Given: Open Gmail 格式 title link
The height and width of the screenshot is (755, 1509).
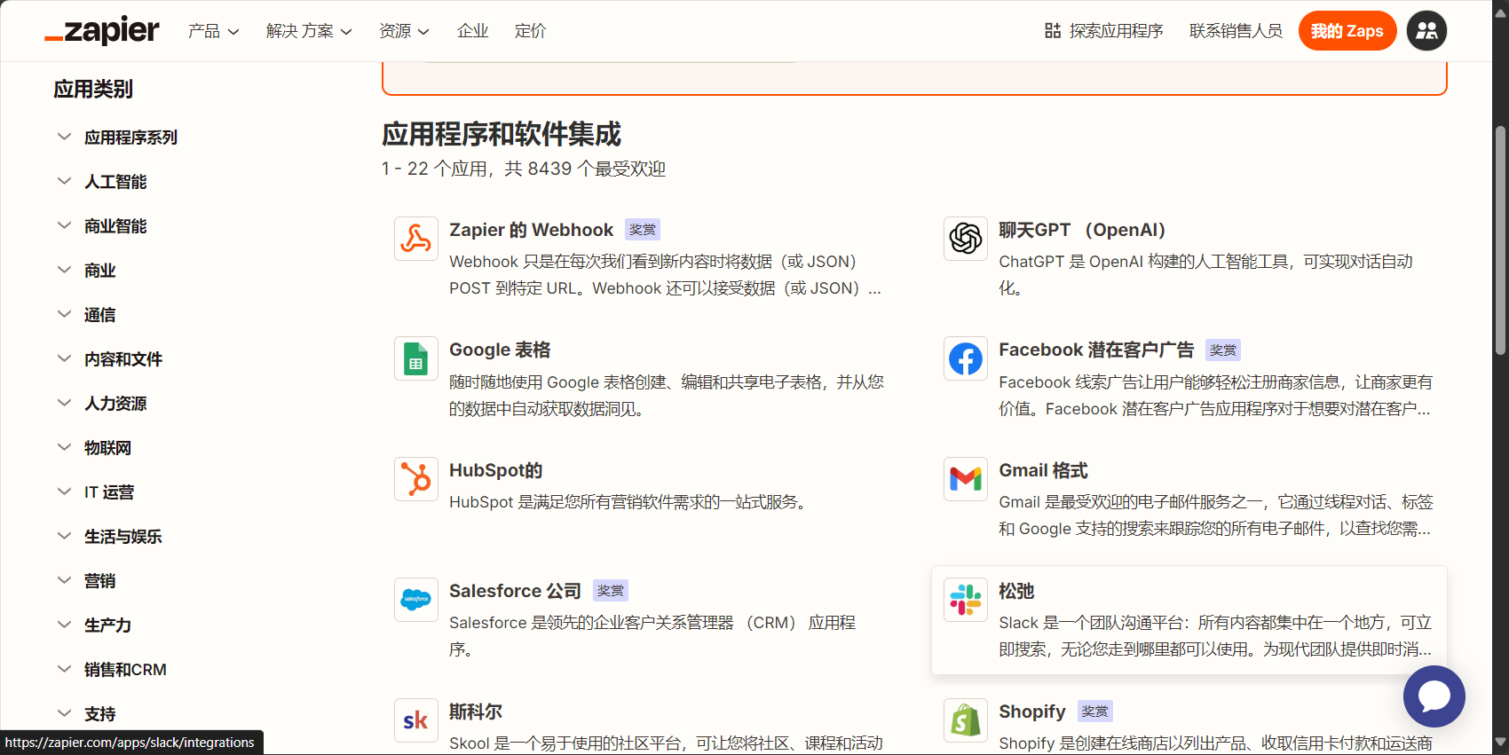Looking at the screenshot, I should (1043, 470).
